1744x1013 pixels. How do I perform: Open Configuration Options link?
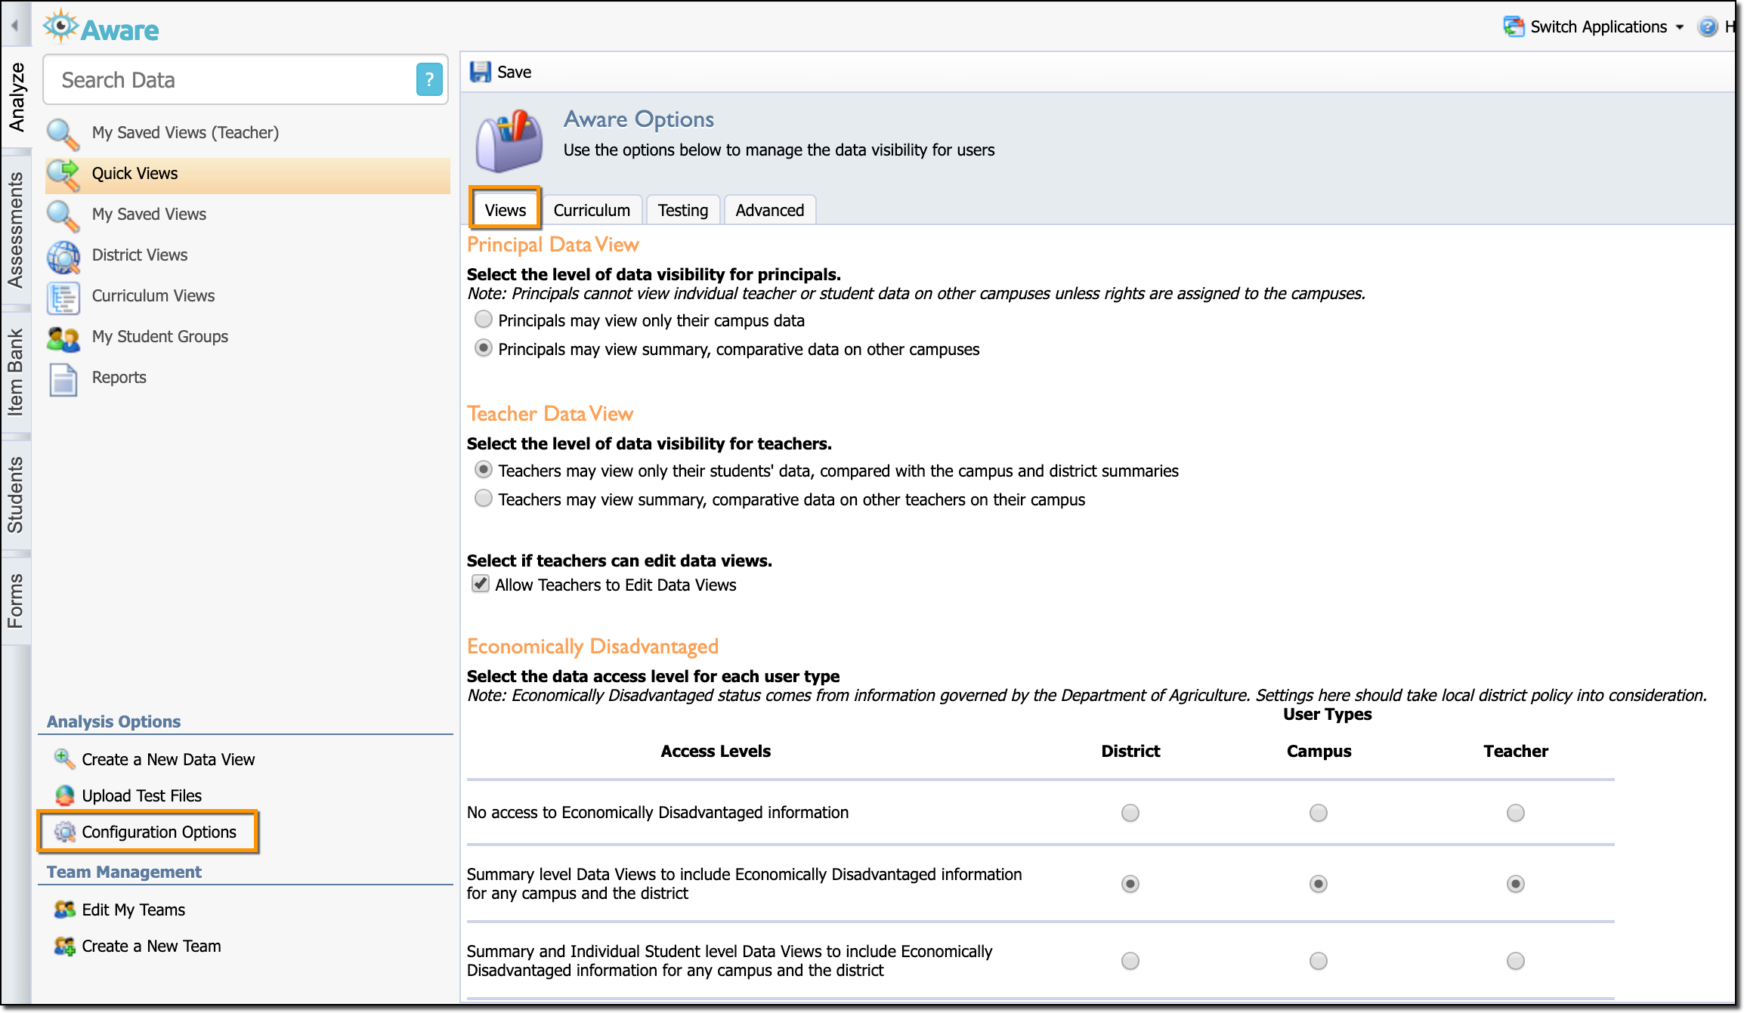pyautogui.click(x=159, y=832)
